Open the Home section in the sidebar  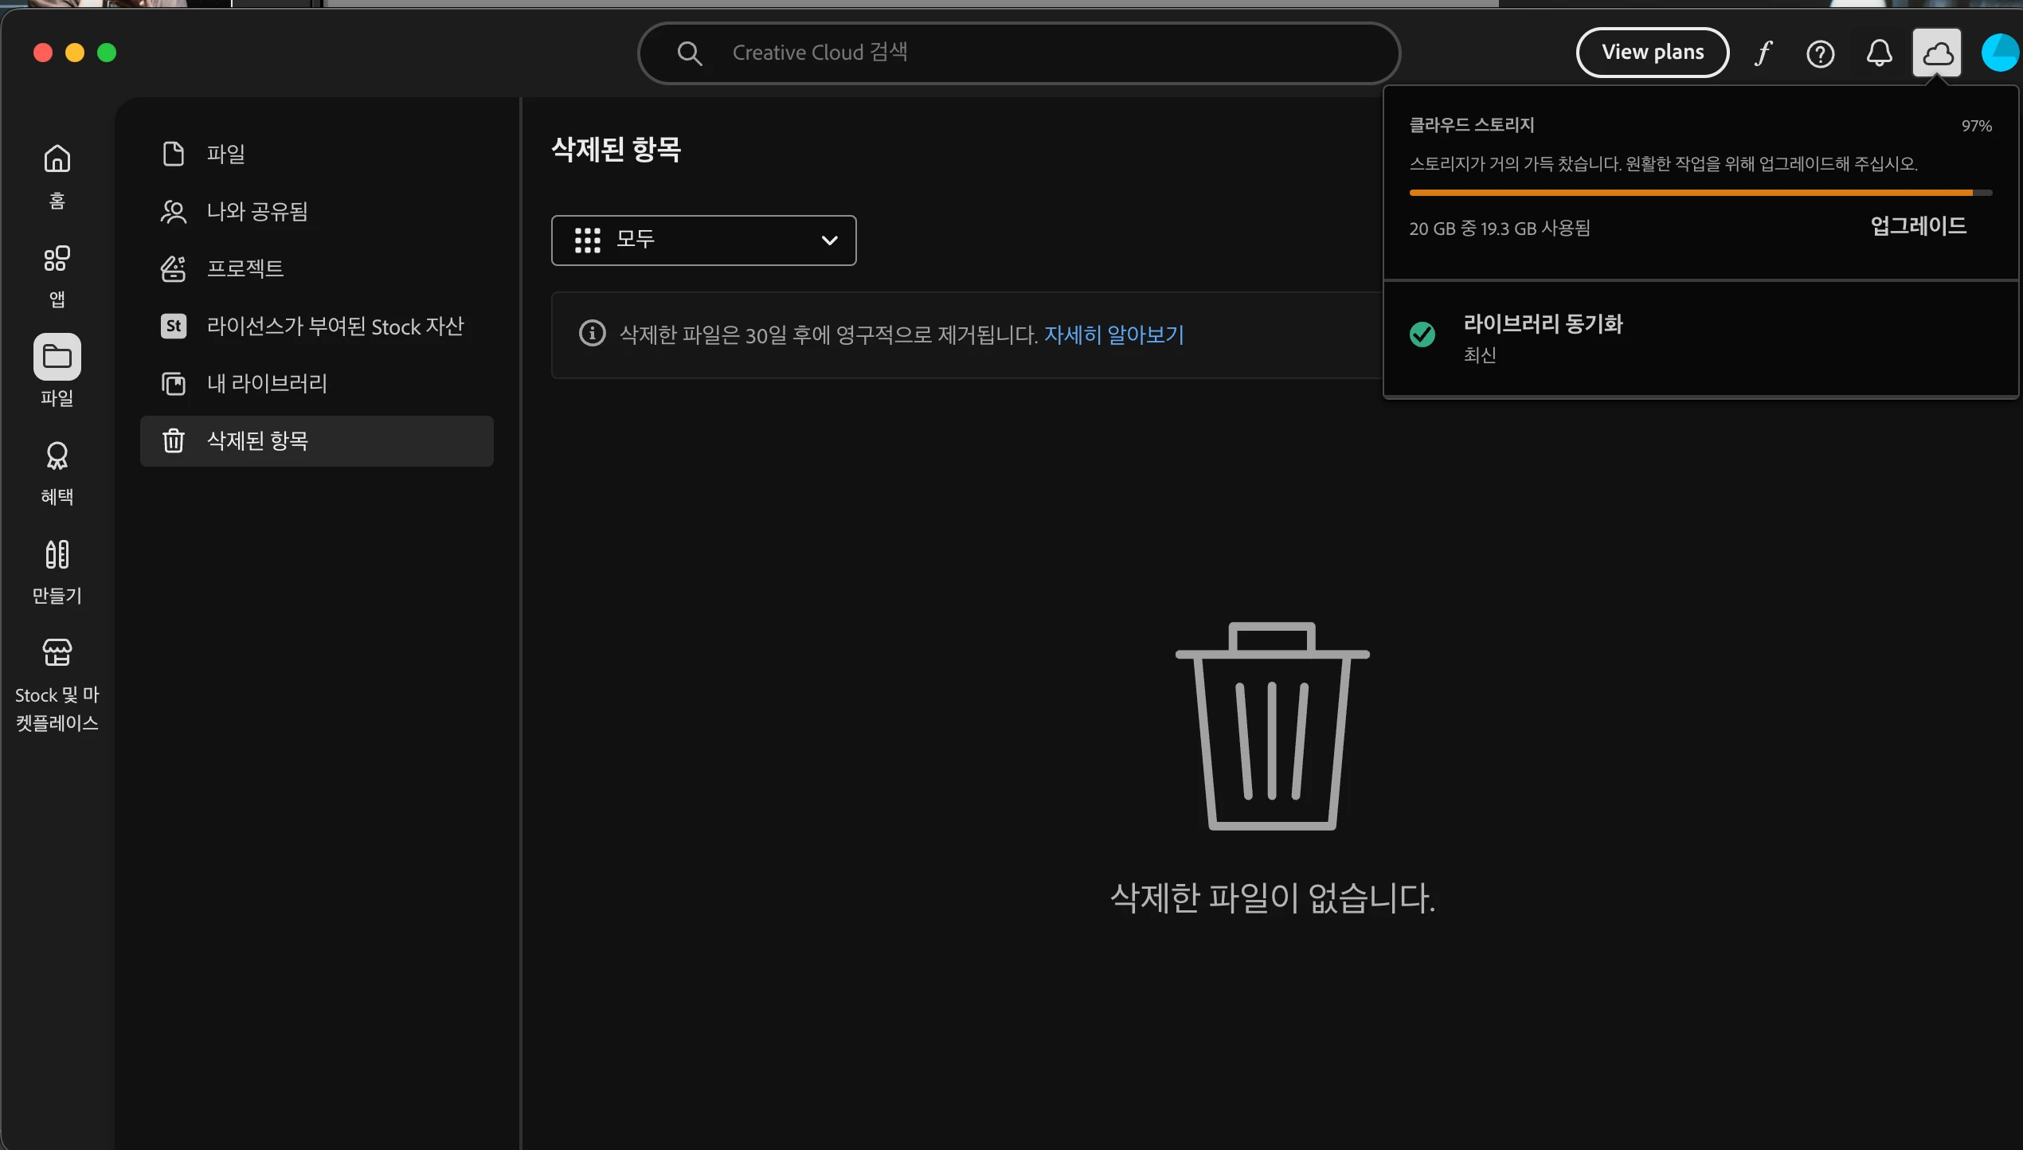point(57,158)
